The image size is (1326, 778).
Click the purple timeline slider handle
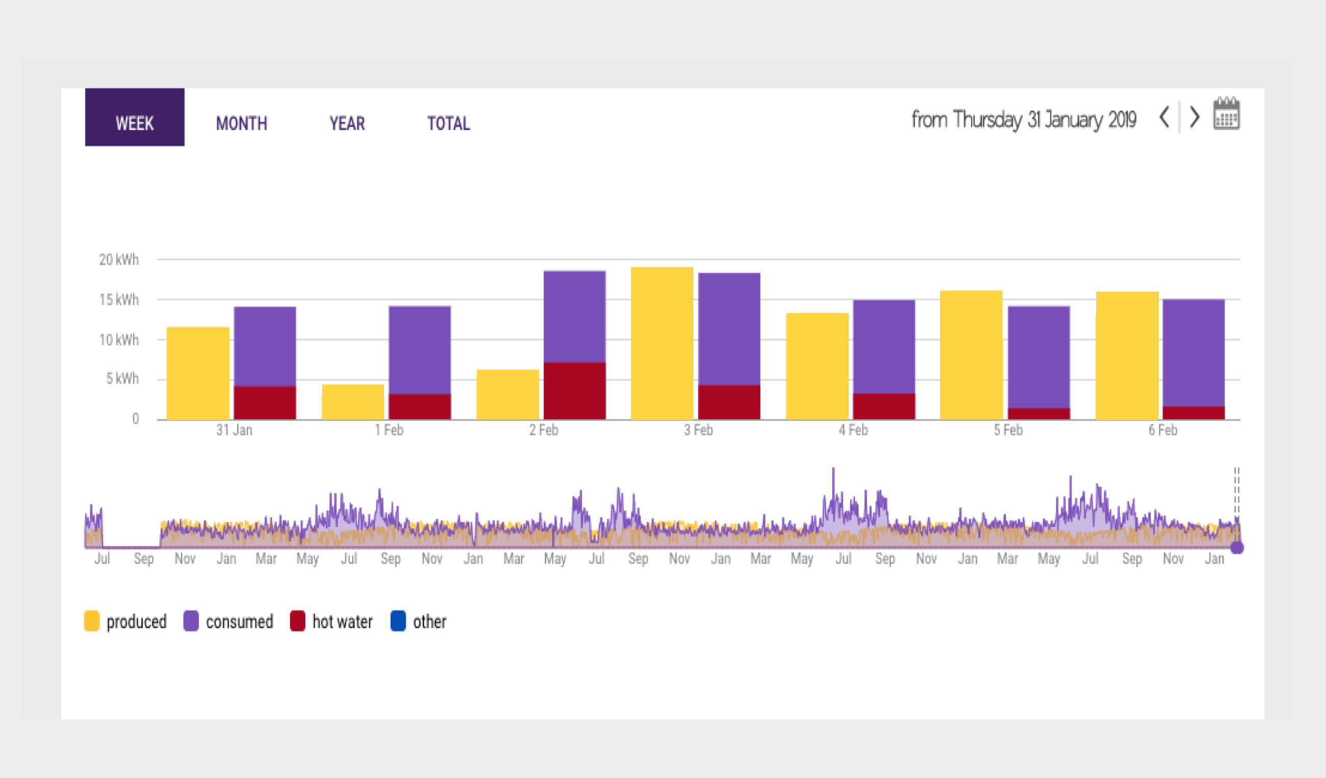1237,548
